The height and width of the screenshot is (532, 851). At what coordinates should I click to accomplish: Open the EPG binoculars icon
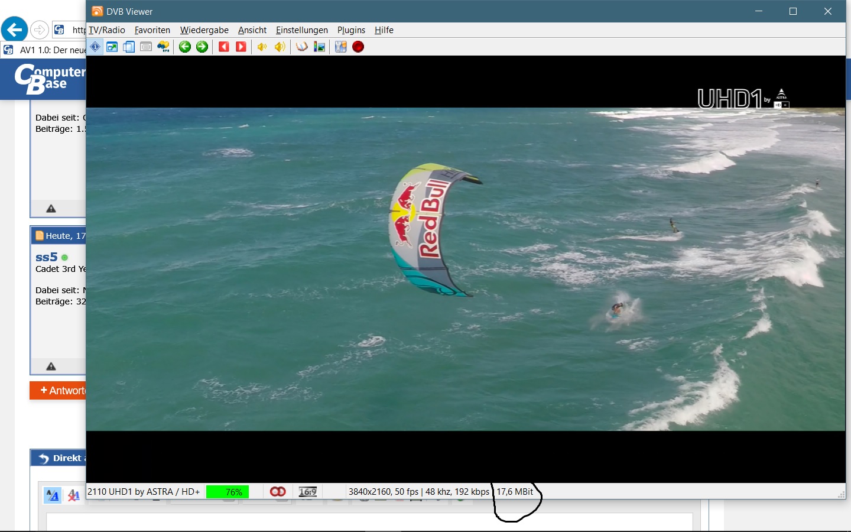(163, 47)
